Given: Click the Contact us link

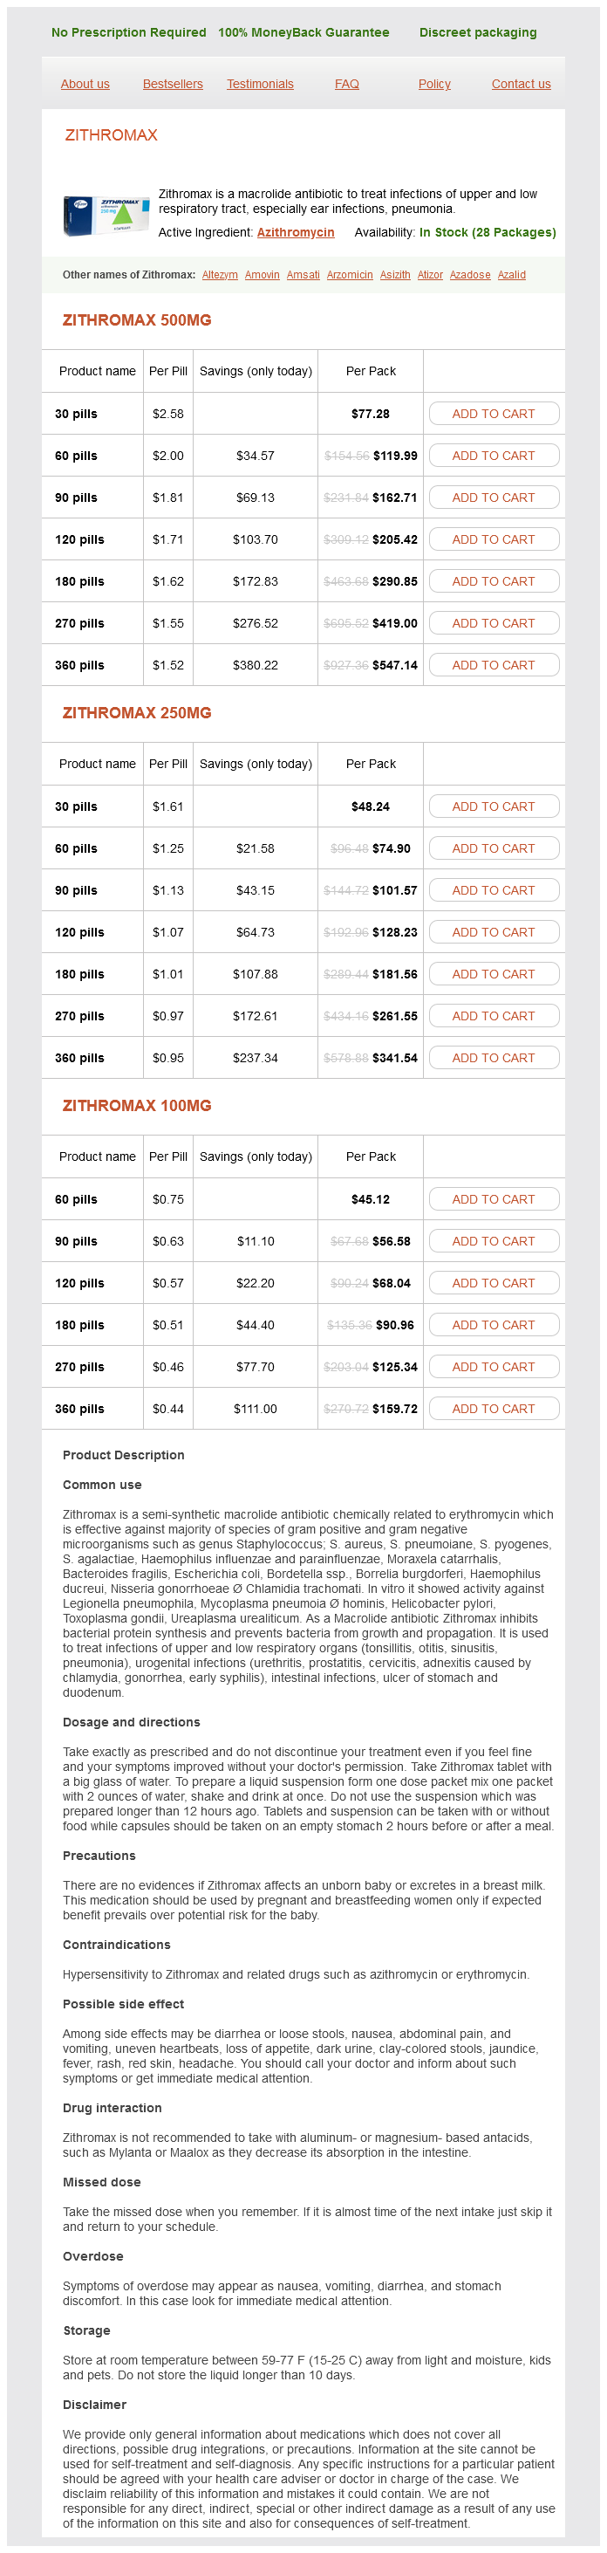Looking at the screenshot, I should tap(521, 85).
